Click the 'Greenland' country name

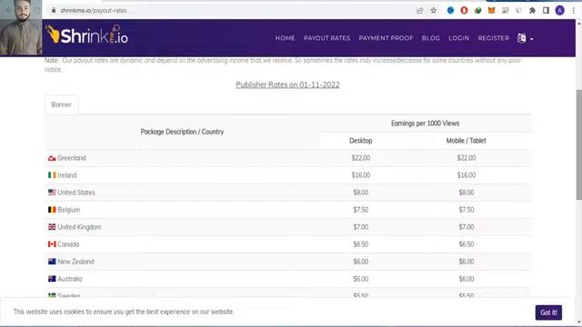(x=72, y=158)
